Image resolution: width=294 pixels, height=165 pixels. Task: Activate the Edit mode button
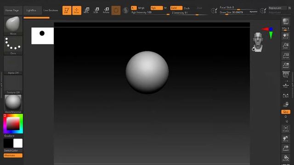pyautogui.click(x=67, y=10)
